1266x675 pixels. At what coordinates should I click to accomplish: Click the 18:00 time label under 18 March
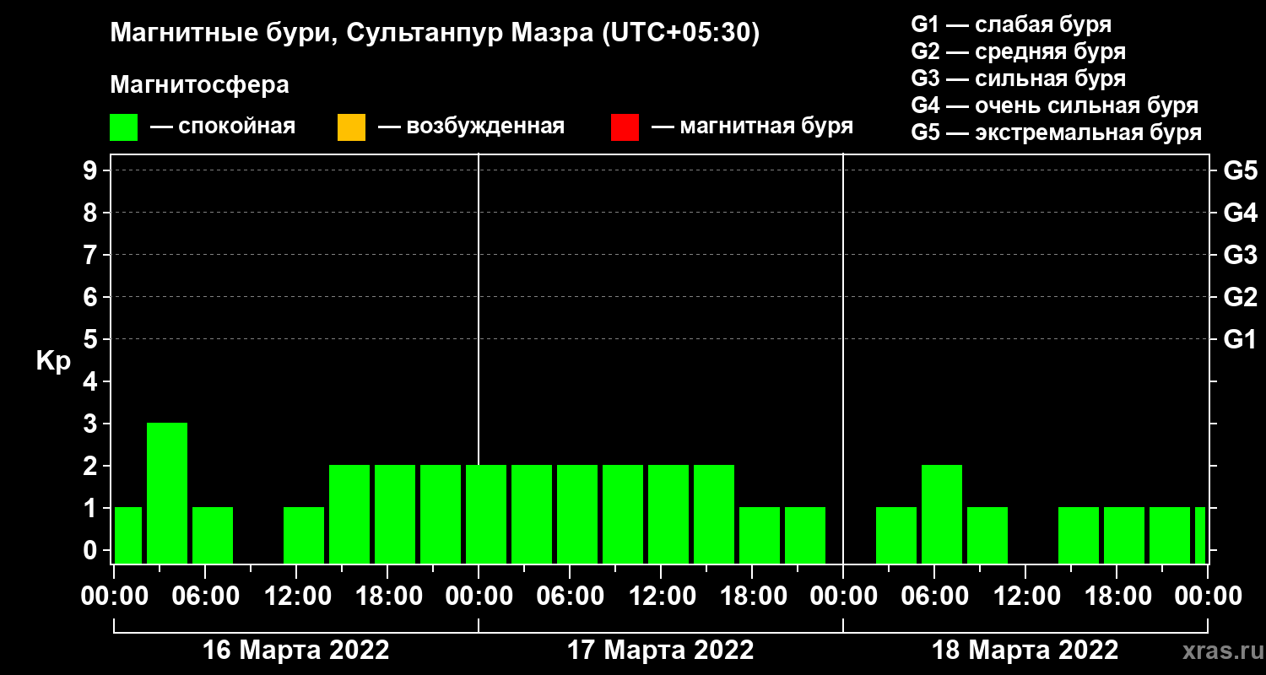point(1117,597)
